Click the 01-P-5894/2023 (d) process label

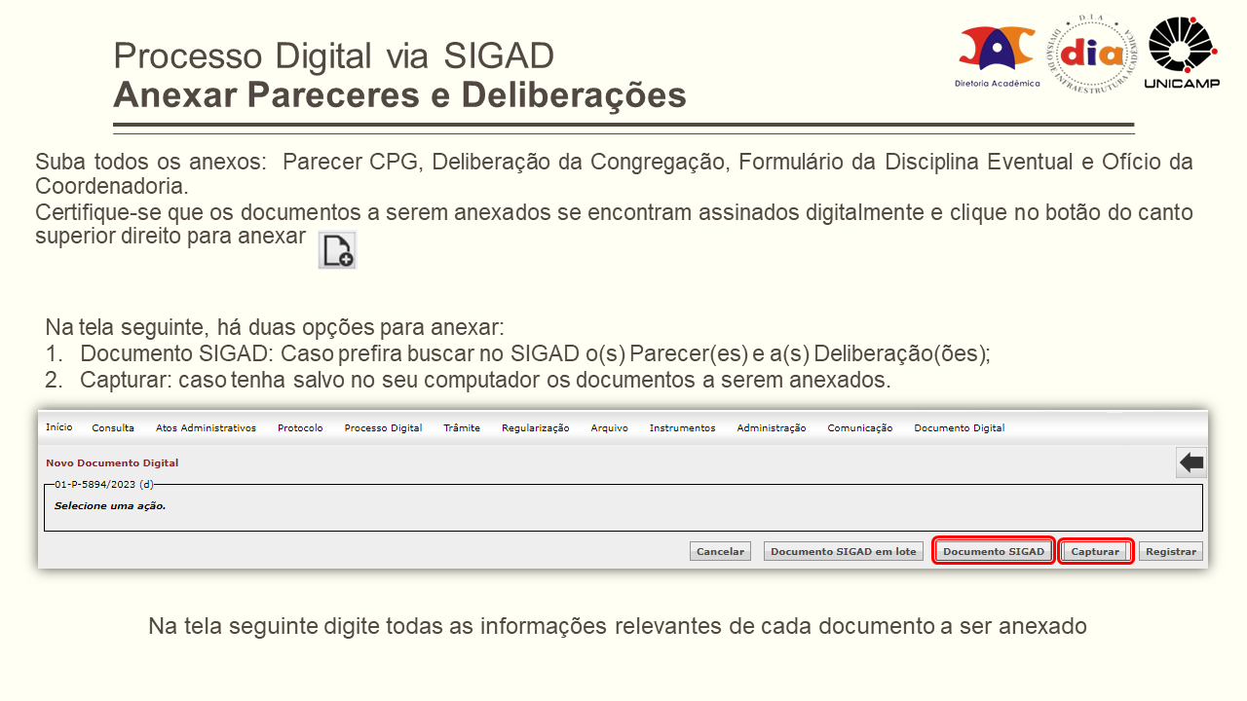104,484
